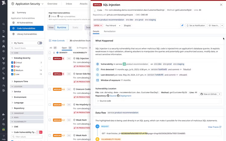
Task: Open search from the left sidebar magnifier icon
Action: click(3, 24)
